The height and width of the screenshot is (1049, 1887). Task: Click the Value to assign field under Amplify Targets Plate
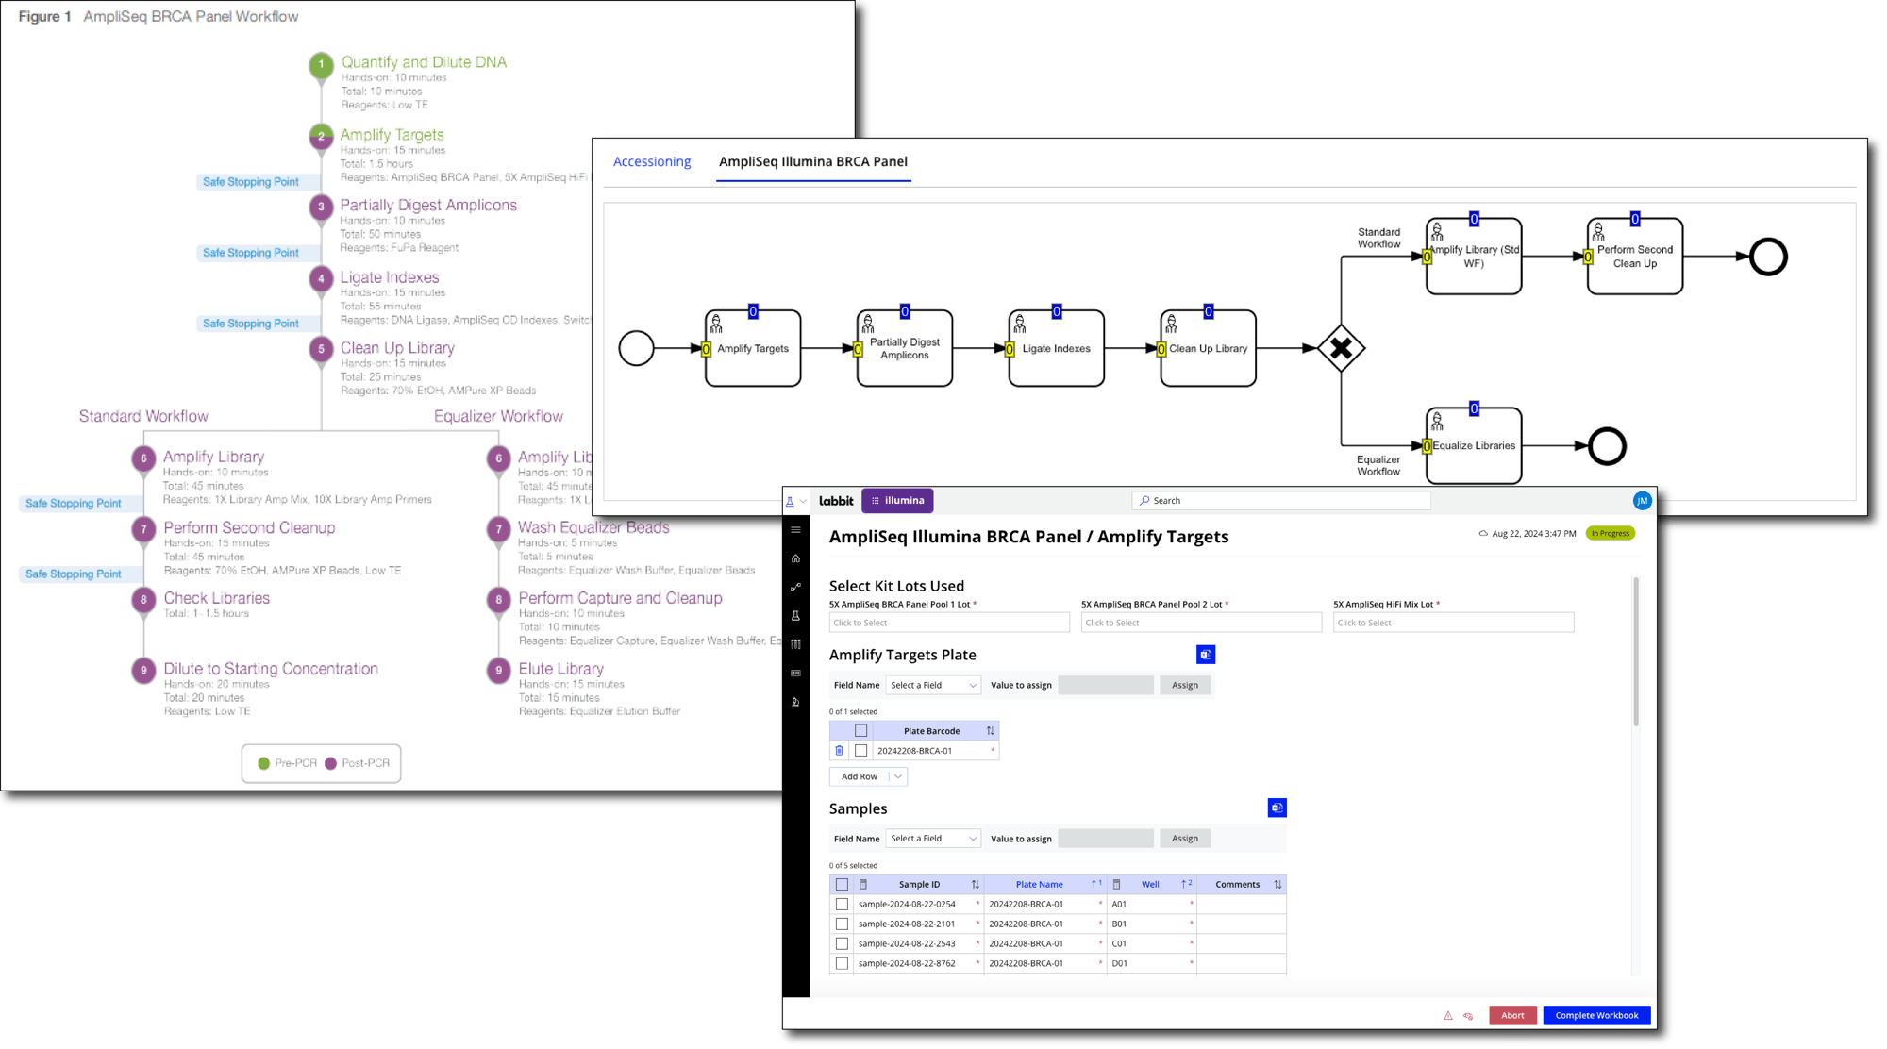[x=1106, y=686]
